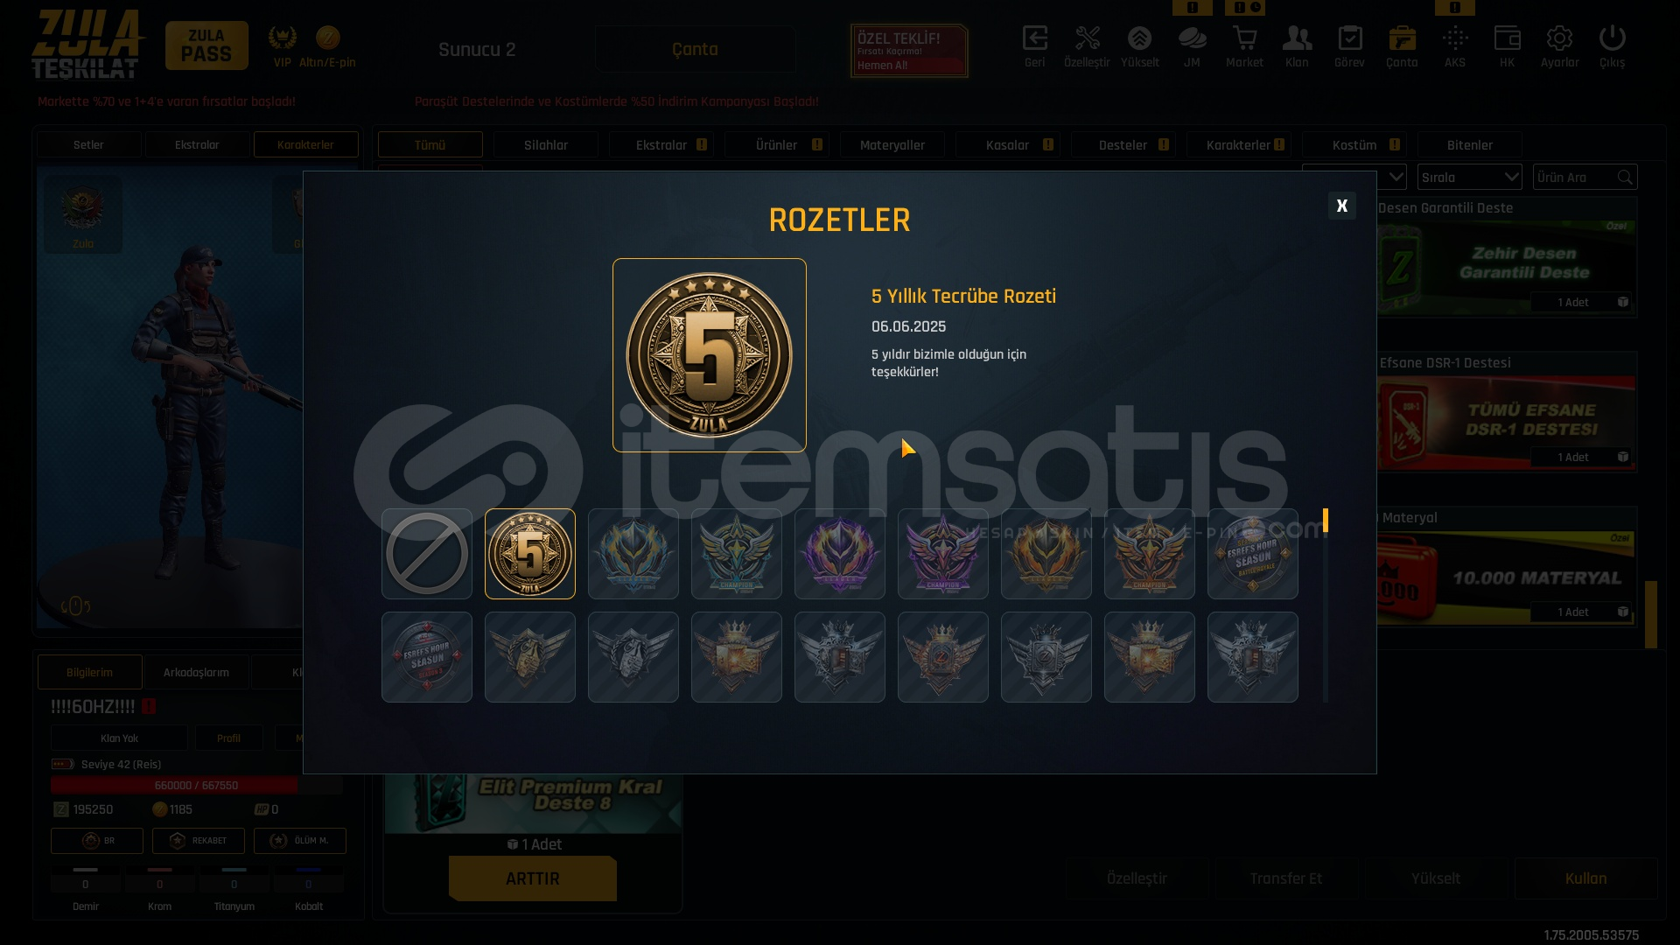
Task: Switch to the Silahlar tab
Action: (x=546, y=144)
